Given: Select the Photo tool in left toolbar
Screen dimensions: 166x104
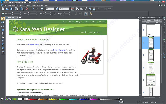Looking at the screenshot, I should click(3, 22).
